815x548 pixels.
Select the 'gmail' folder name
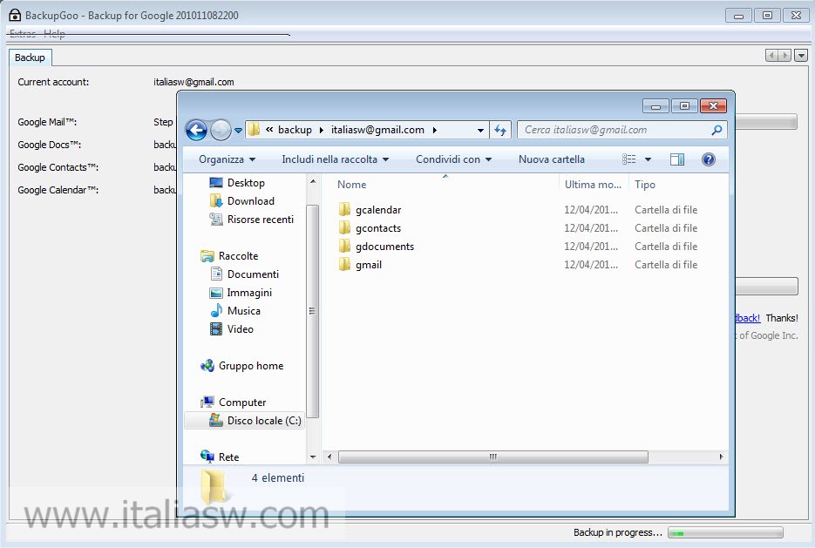(x=369, y=264)
